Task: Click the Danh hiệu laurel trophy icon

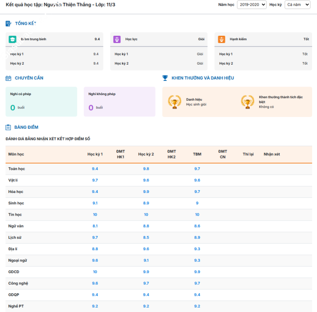Action: (x=175, y=102)
